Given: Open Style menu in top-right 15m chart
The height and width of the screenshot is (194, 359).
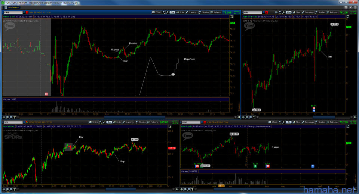Looking at the screenshot, I should 297,12.
